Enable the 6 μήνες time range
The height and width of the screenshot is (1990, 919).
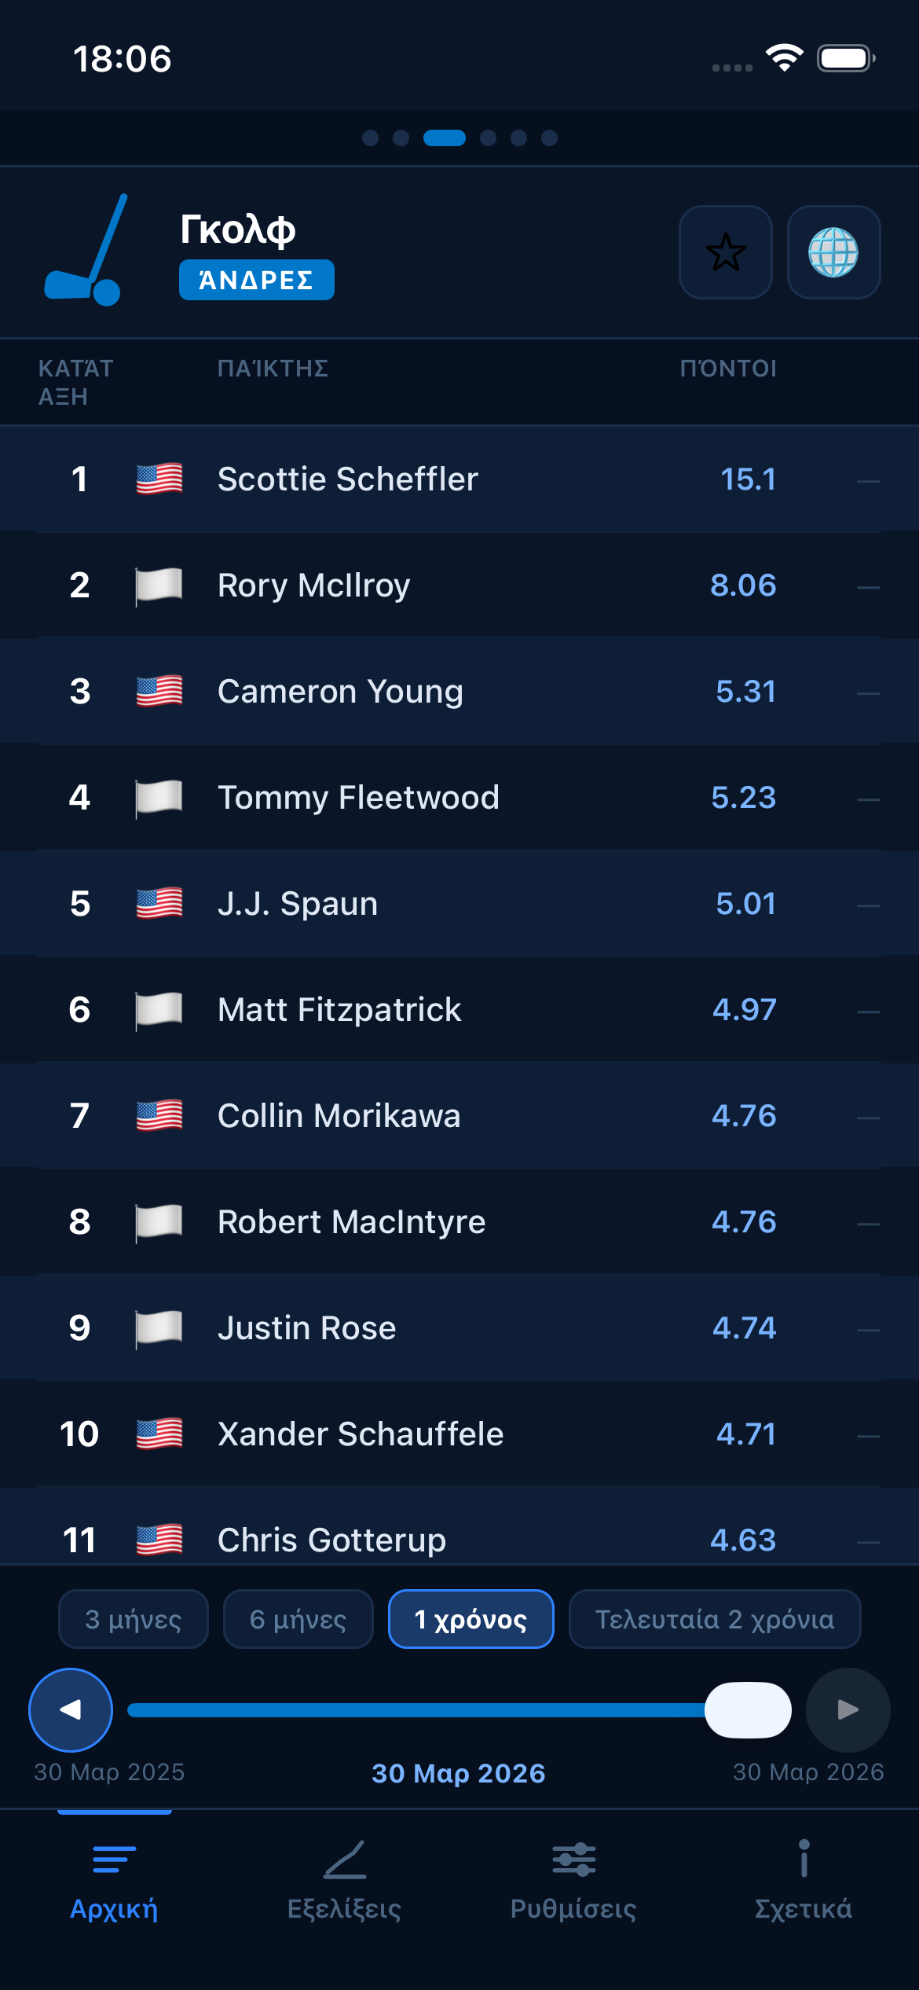point(298,1618)
